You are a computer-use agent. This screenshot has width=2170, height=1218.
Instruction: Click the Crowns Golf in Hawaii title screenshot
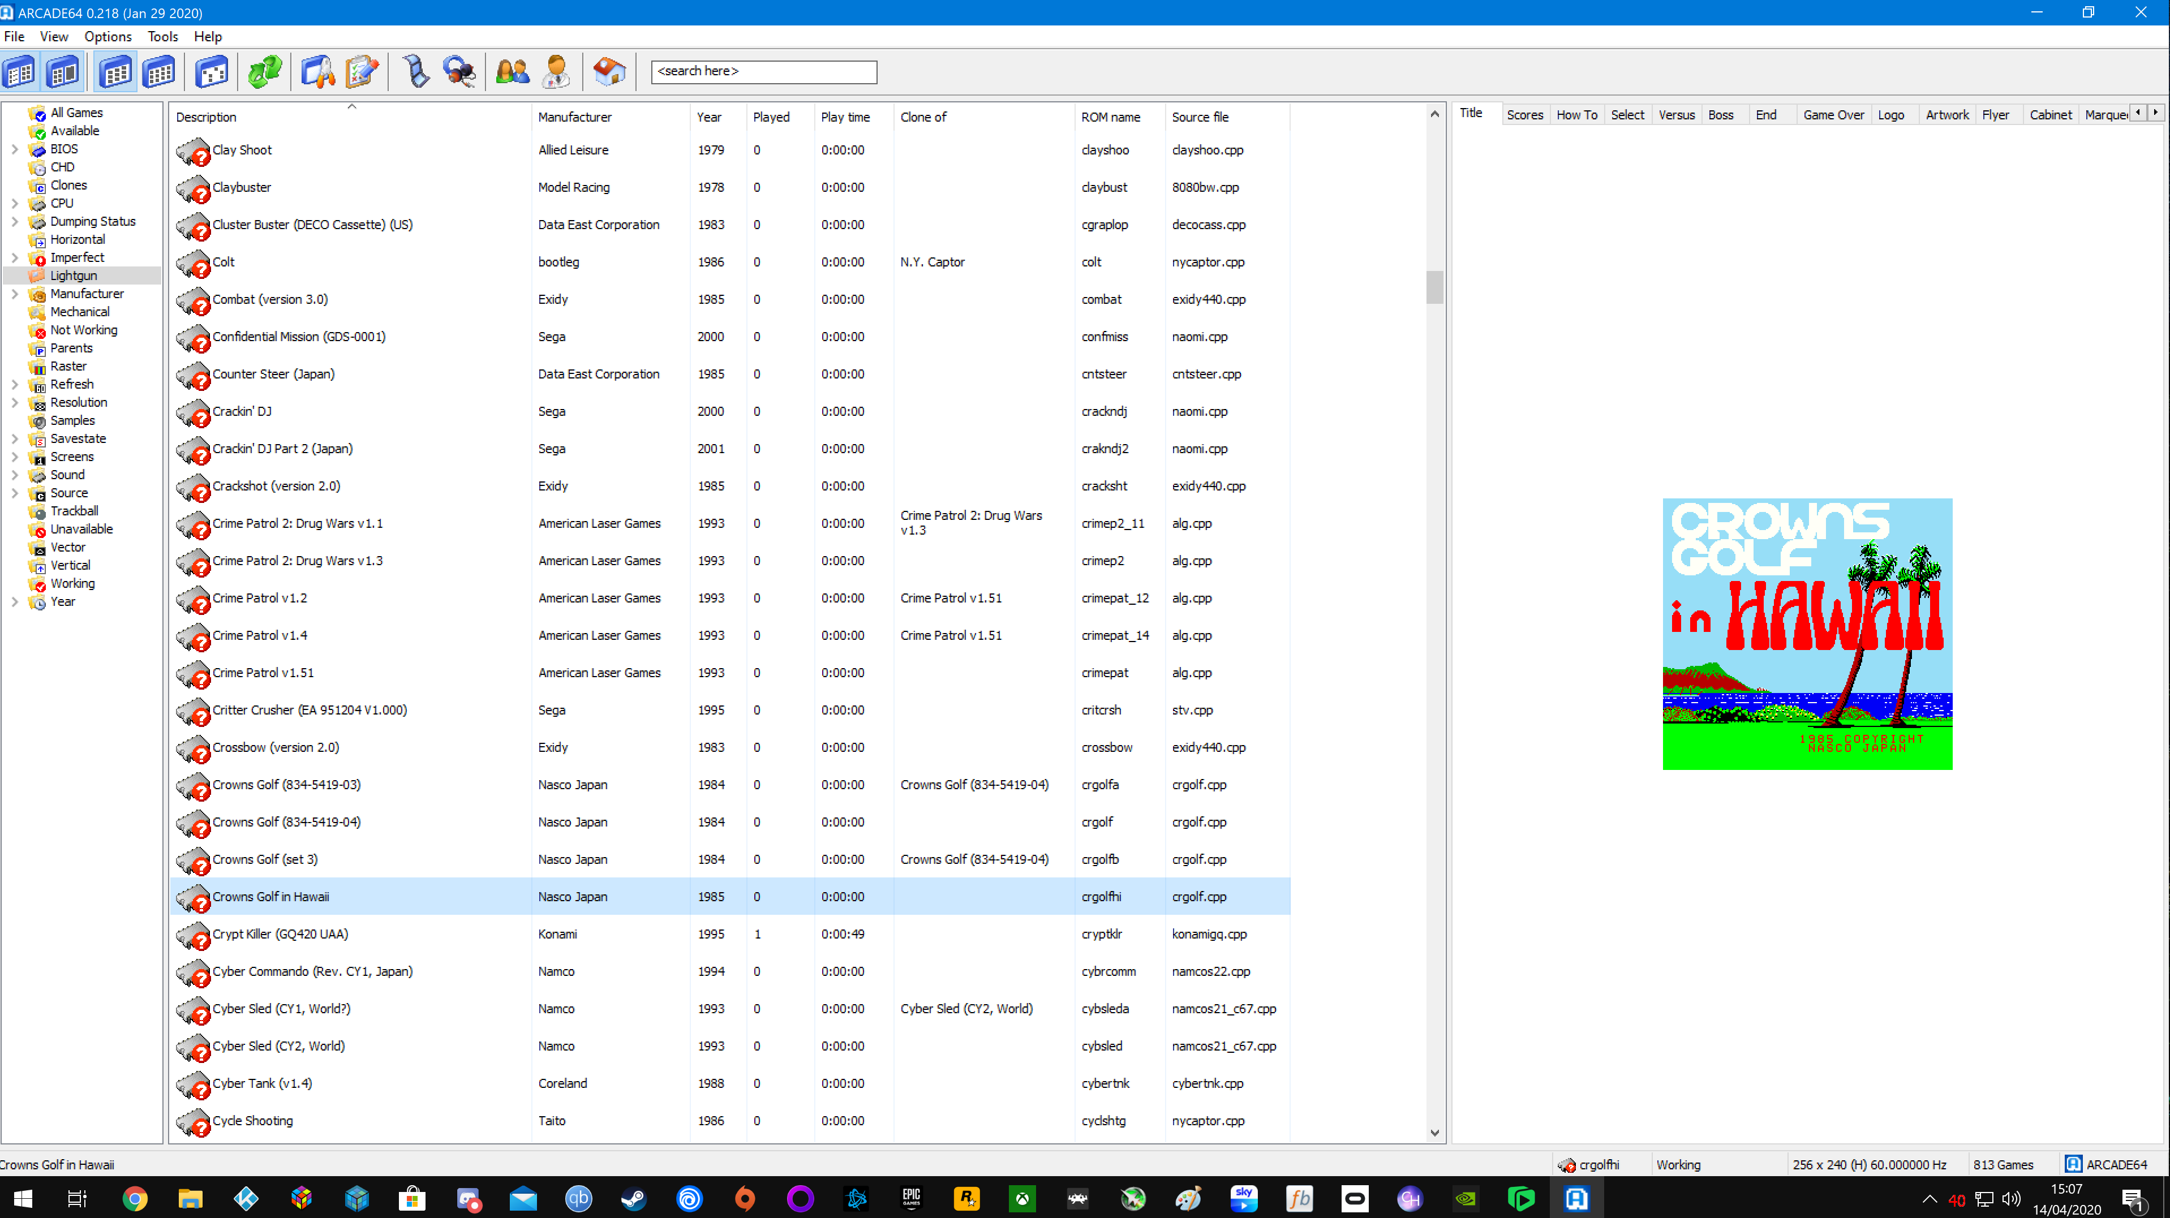click(1807, 634)
